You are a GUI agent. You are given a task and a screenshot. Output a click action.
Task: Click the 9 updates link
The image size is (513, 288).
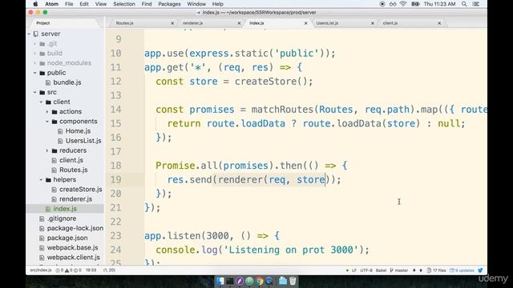(462, 270)
